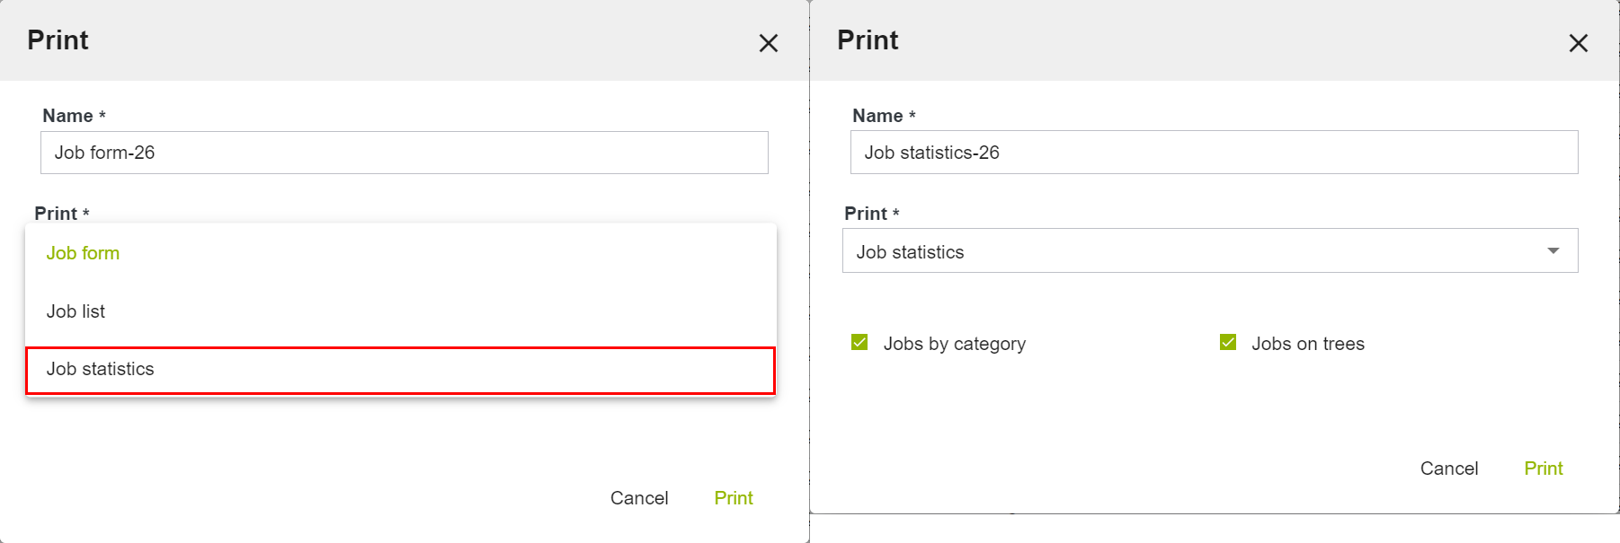
Task: Click the 'Jobs by category' label text
Action: pyautogui.click(x=954, y=344)
